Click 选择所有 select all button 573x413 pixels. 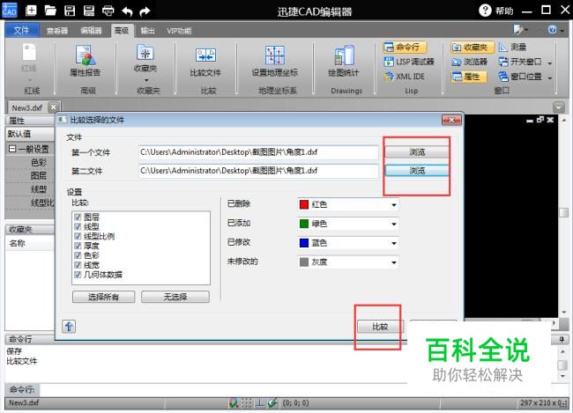(x=104, y=297)
